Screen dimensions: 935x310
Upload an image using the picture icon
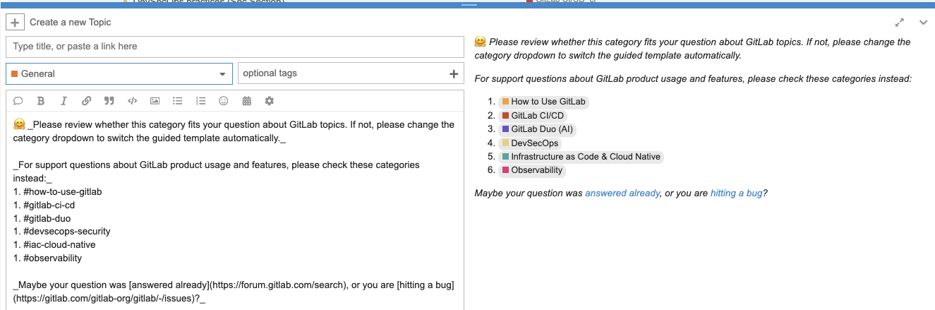(155, 101)
